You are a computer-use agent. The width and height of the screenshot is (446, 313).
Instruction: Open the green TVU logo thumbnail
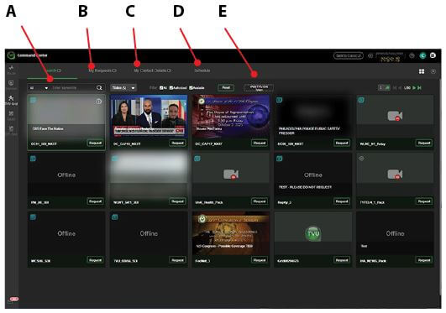(x=313, y=233)
